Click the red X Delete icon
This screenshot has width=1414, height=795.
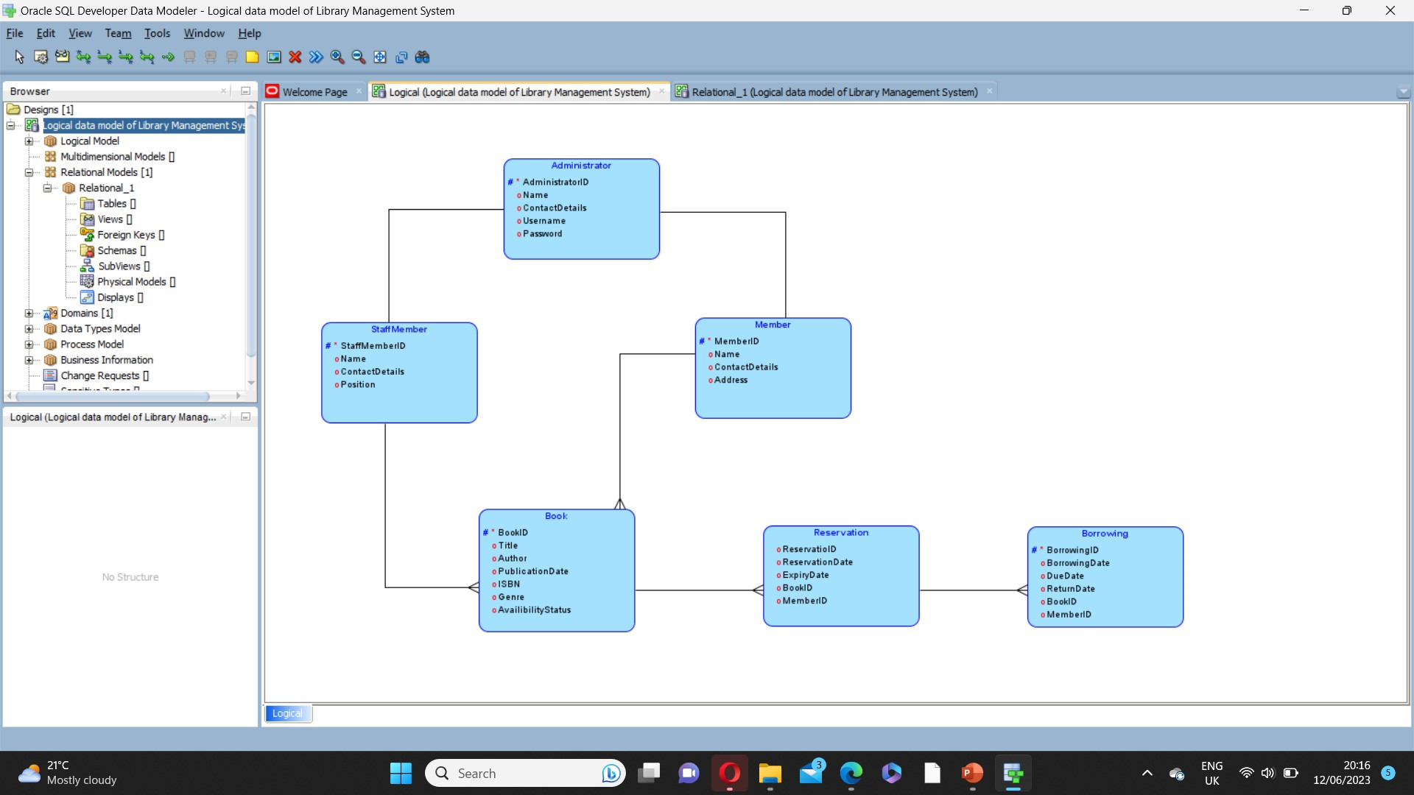[295, 57]
